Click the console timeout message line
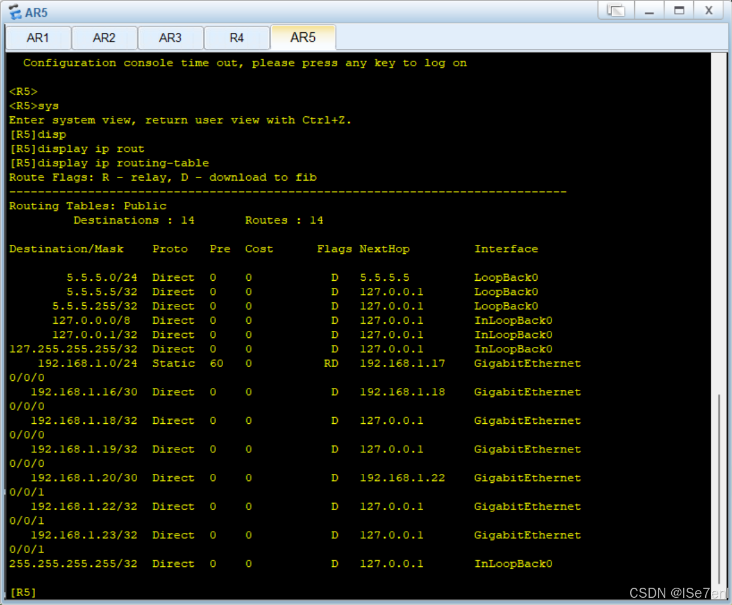Screen dimensions: 732x605 (x=245, y=63)
